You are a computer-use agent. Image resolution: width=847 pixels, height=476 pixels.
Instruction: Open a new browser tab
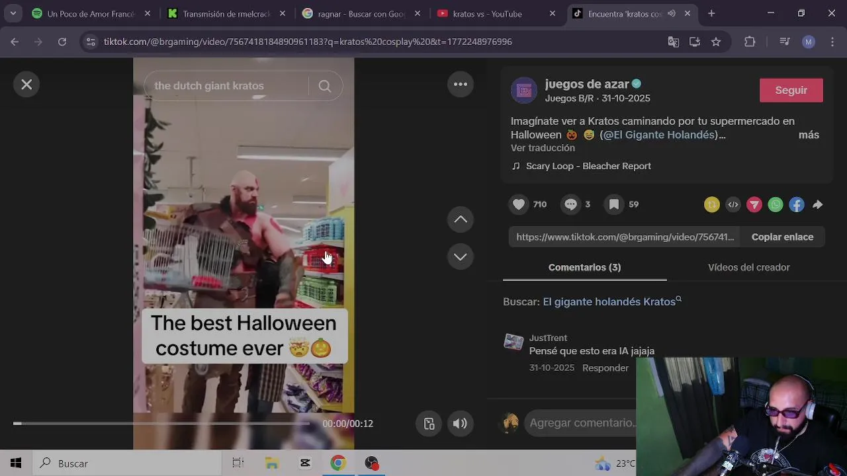(x=711, y=13)
